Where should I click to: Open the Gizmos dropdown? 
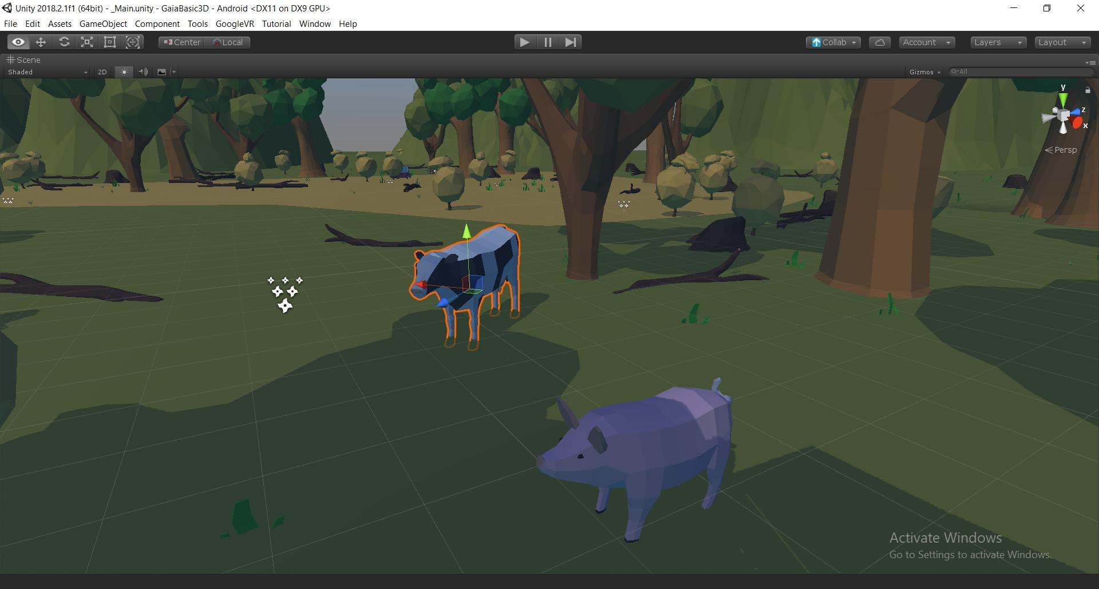(924, 72)
